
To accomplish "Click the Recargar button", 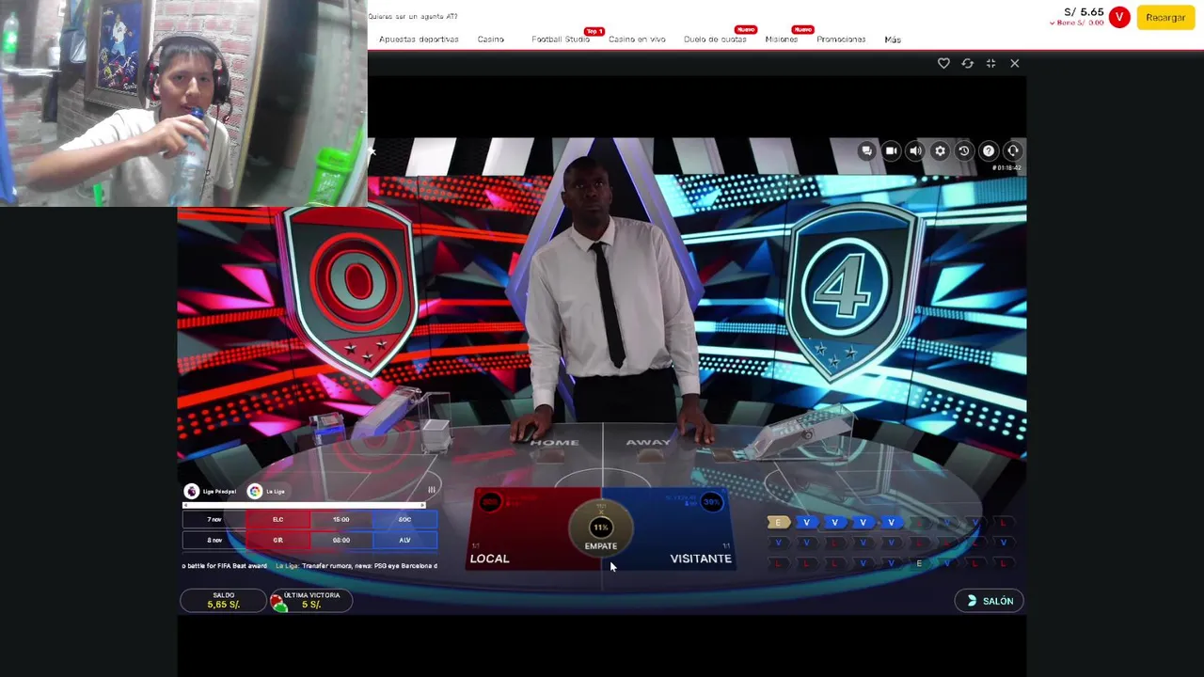I will (x=1165, y=17).
